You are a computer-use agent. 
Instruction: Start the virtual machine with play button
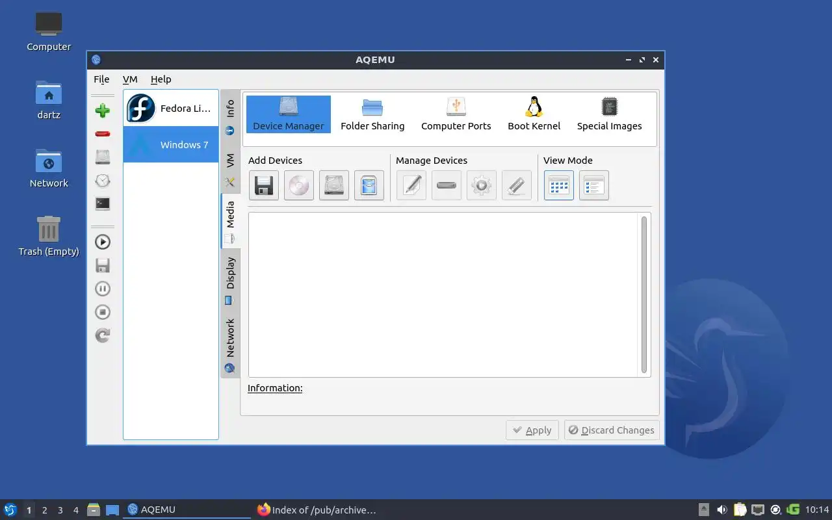pos(102,242)
